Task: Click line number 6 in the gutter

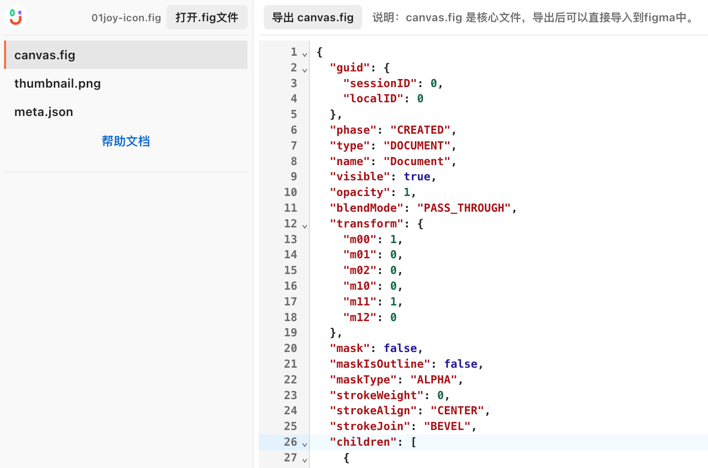Action: pyautogui.click(x=293, y=130)
